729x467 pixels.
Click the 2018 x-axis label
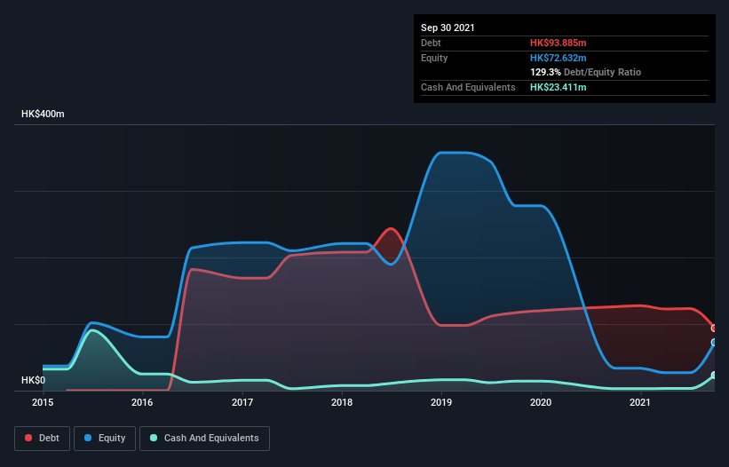[342, 402]
